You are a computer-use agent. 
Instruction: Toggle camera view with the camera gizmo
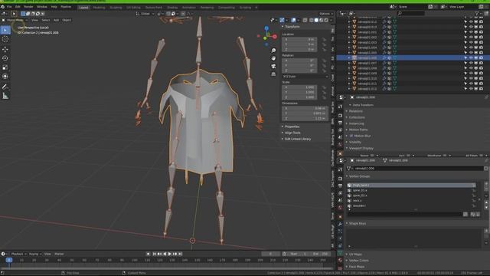pos(273,66)
